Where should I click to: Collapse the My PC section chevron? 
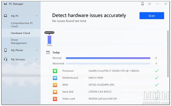coord(37,16)
